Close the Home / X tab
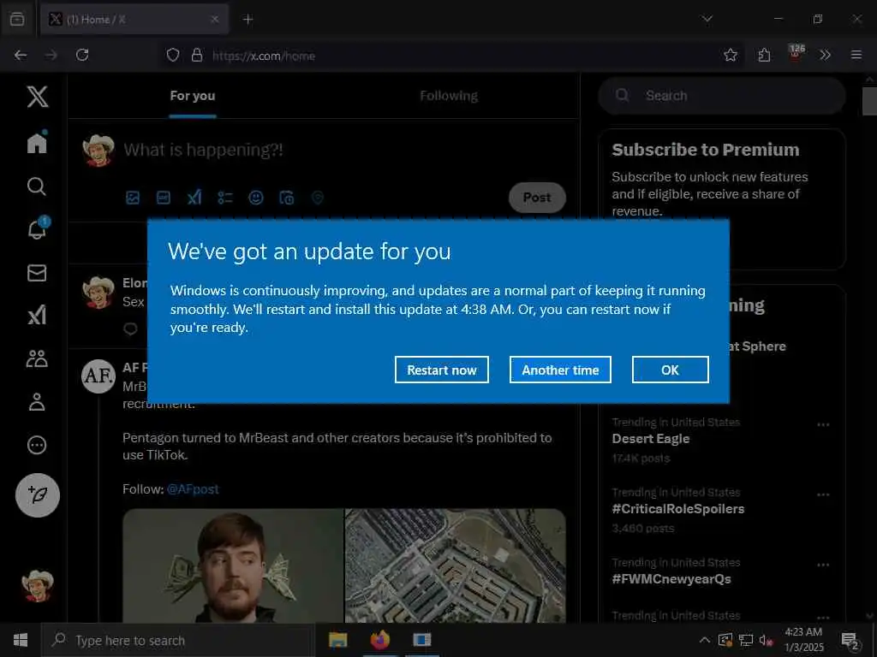 pos(215,20)
